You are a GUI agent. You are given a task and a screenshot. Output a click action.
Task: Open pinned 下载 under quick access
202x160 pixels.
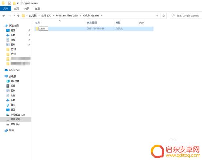point(13,35)
